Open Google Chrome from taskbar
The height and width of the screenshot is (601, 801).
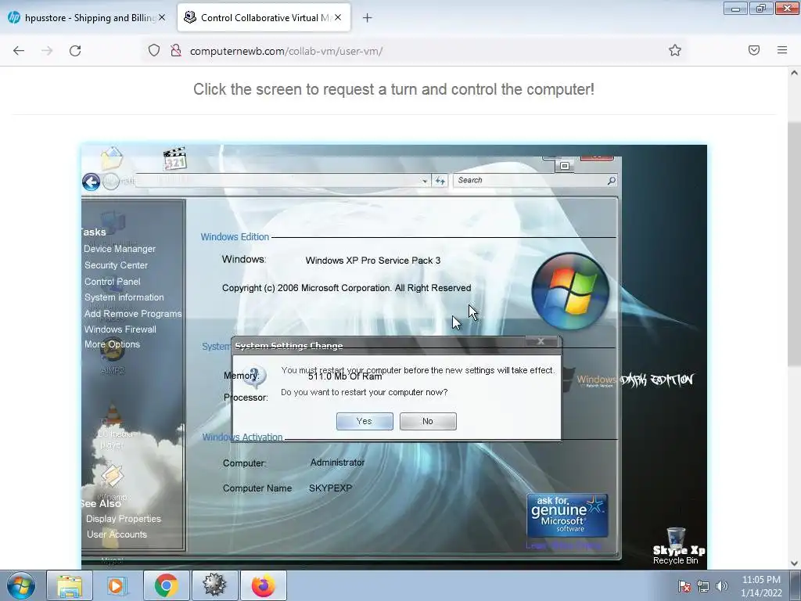(166, 585)
